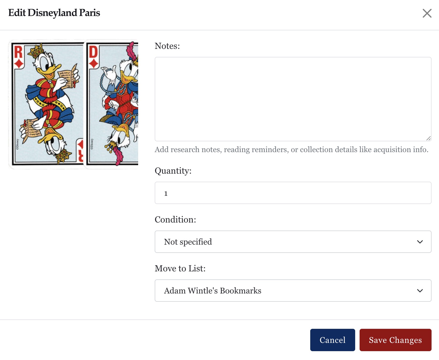Close the Edit Disneyland Paris dialog
Image resolution: width=439 pixels, height=360 pixels.
(427, 13)
